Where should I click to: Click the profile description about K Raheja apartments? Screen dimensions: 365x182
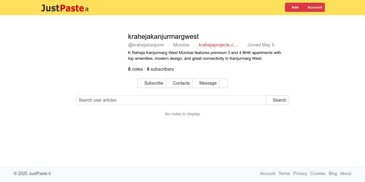204,56
